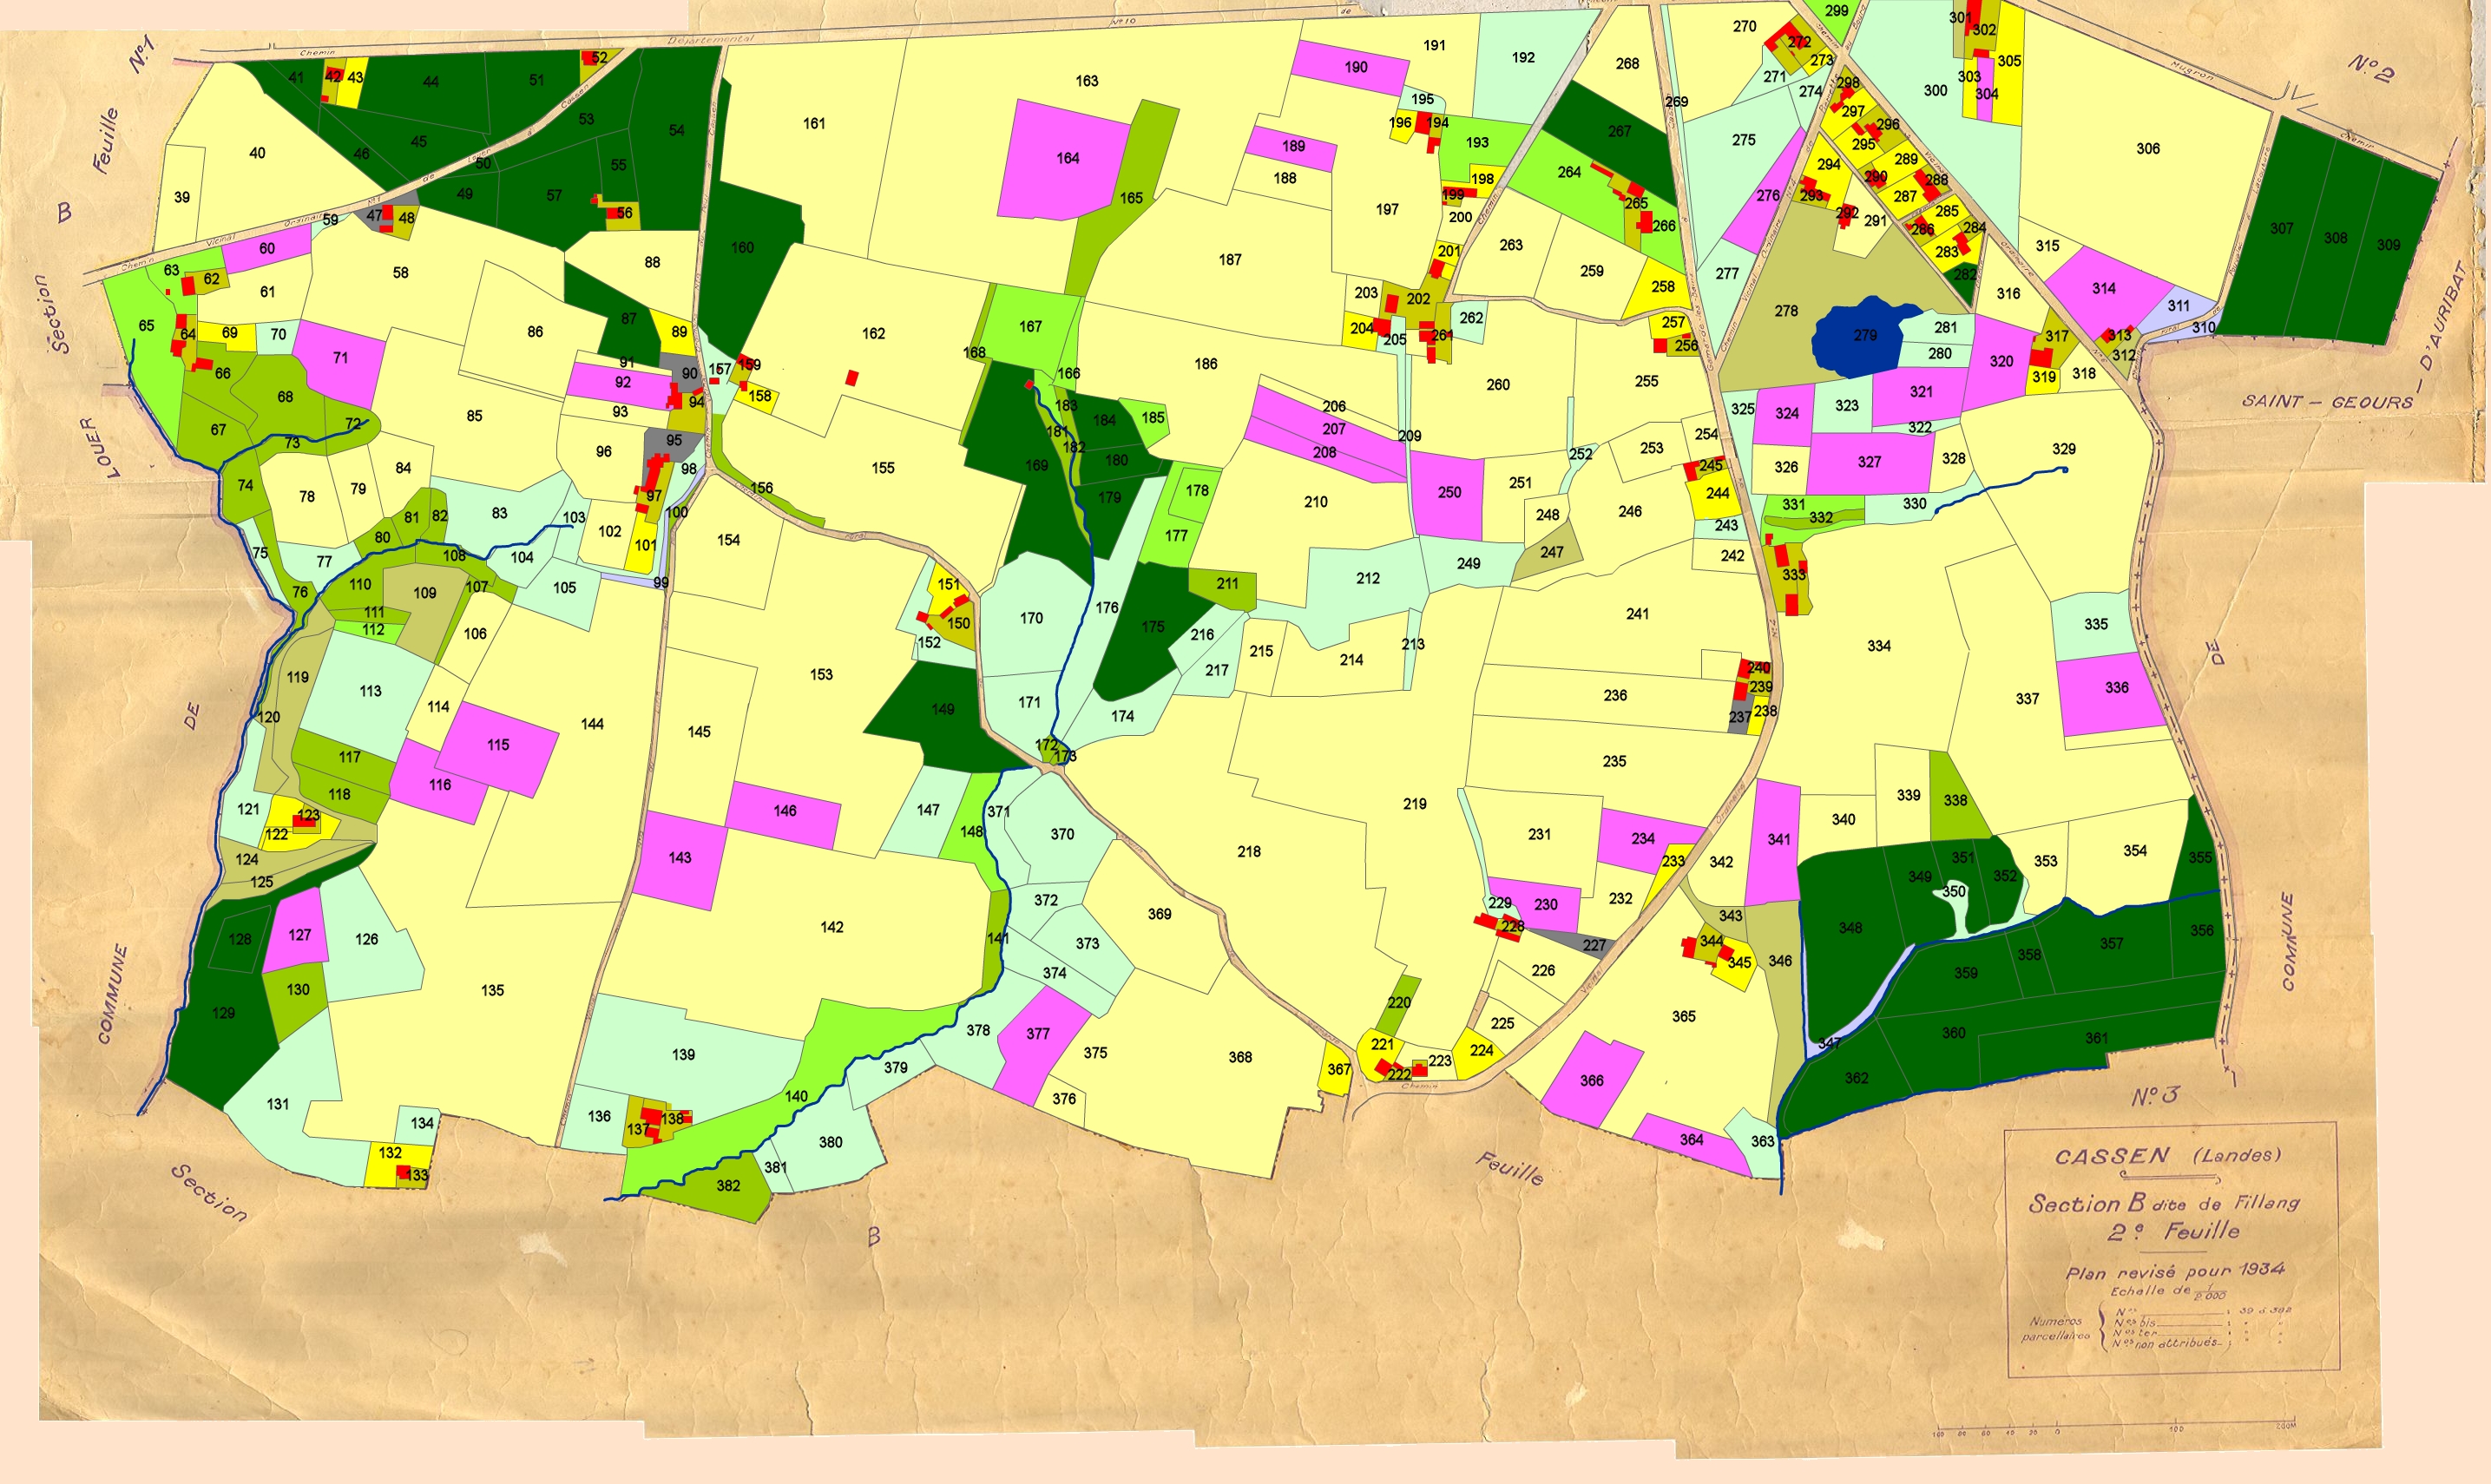The image size is (2491, 1484).
Task: Select magenta parcel 366
Action: [x=1591, y=1080]
